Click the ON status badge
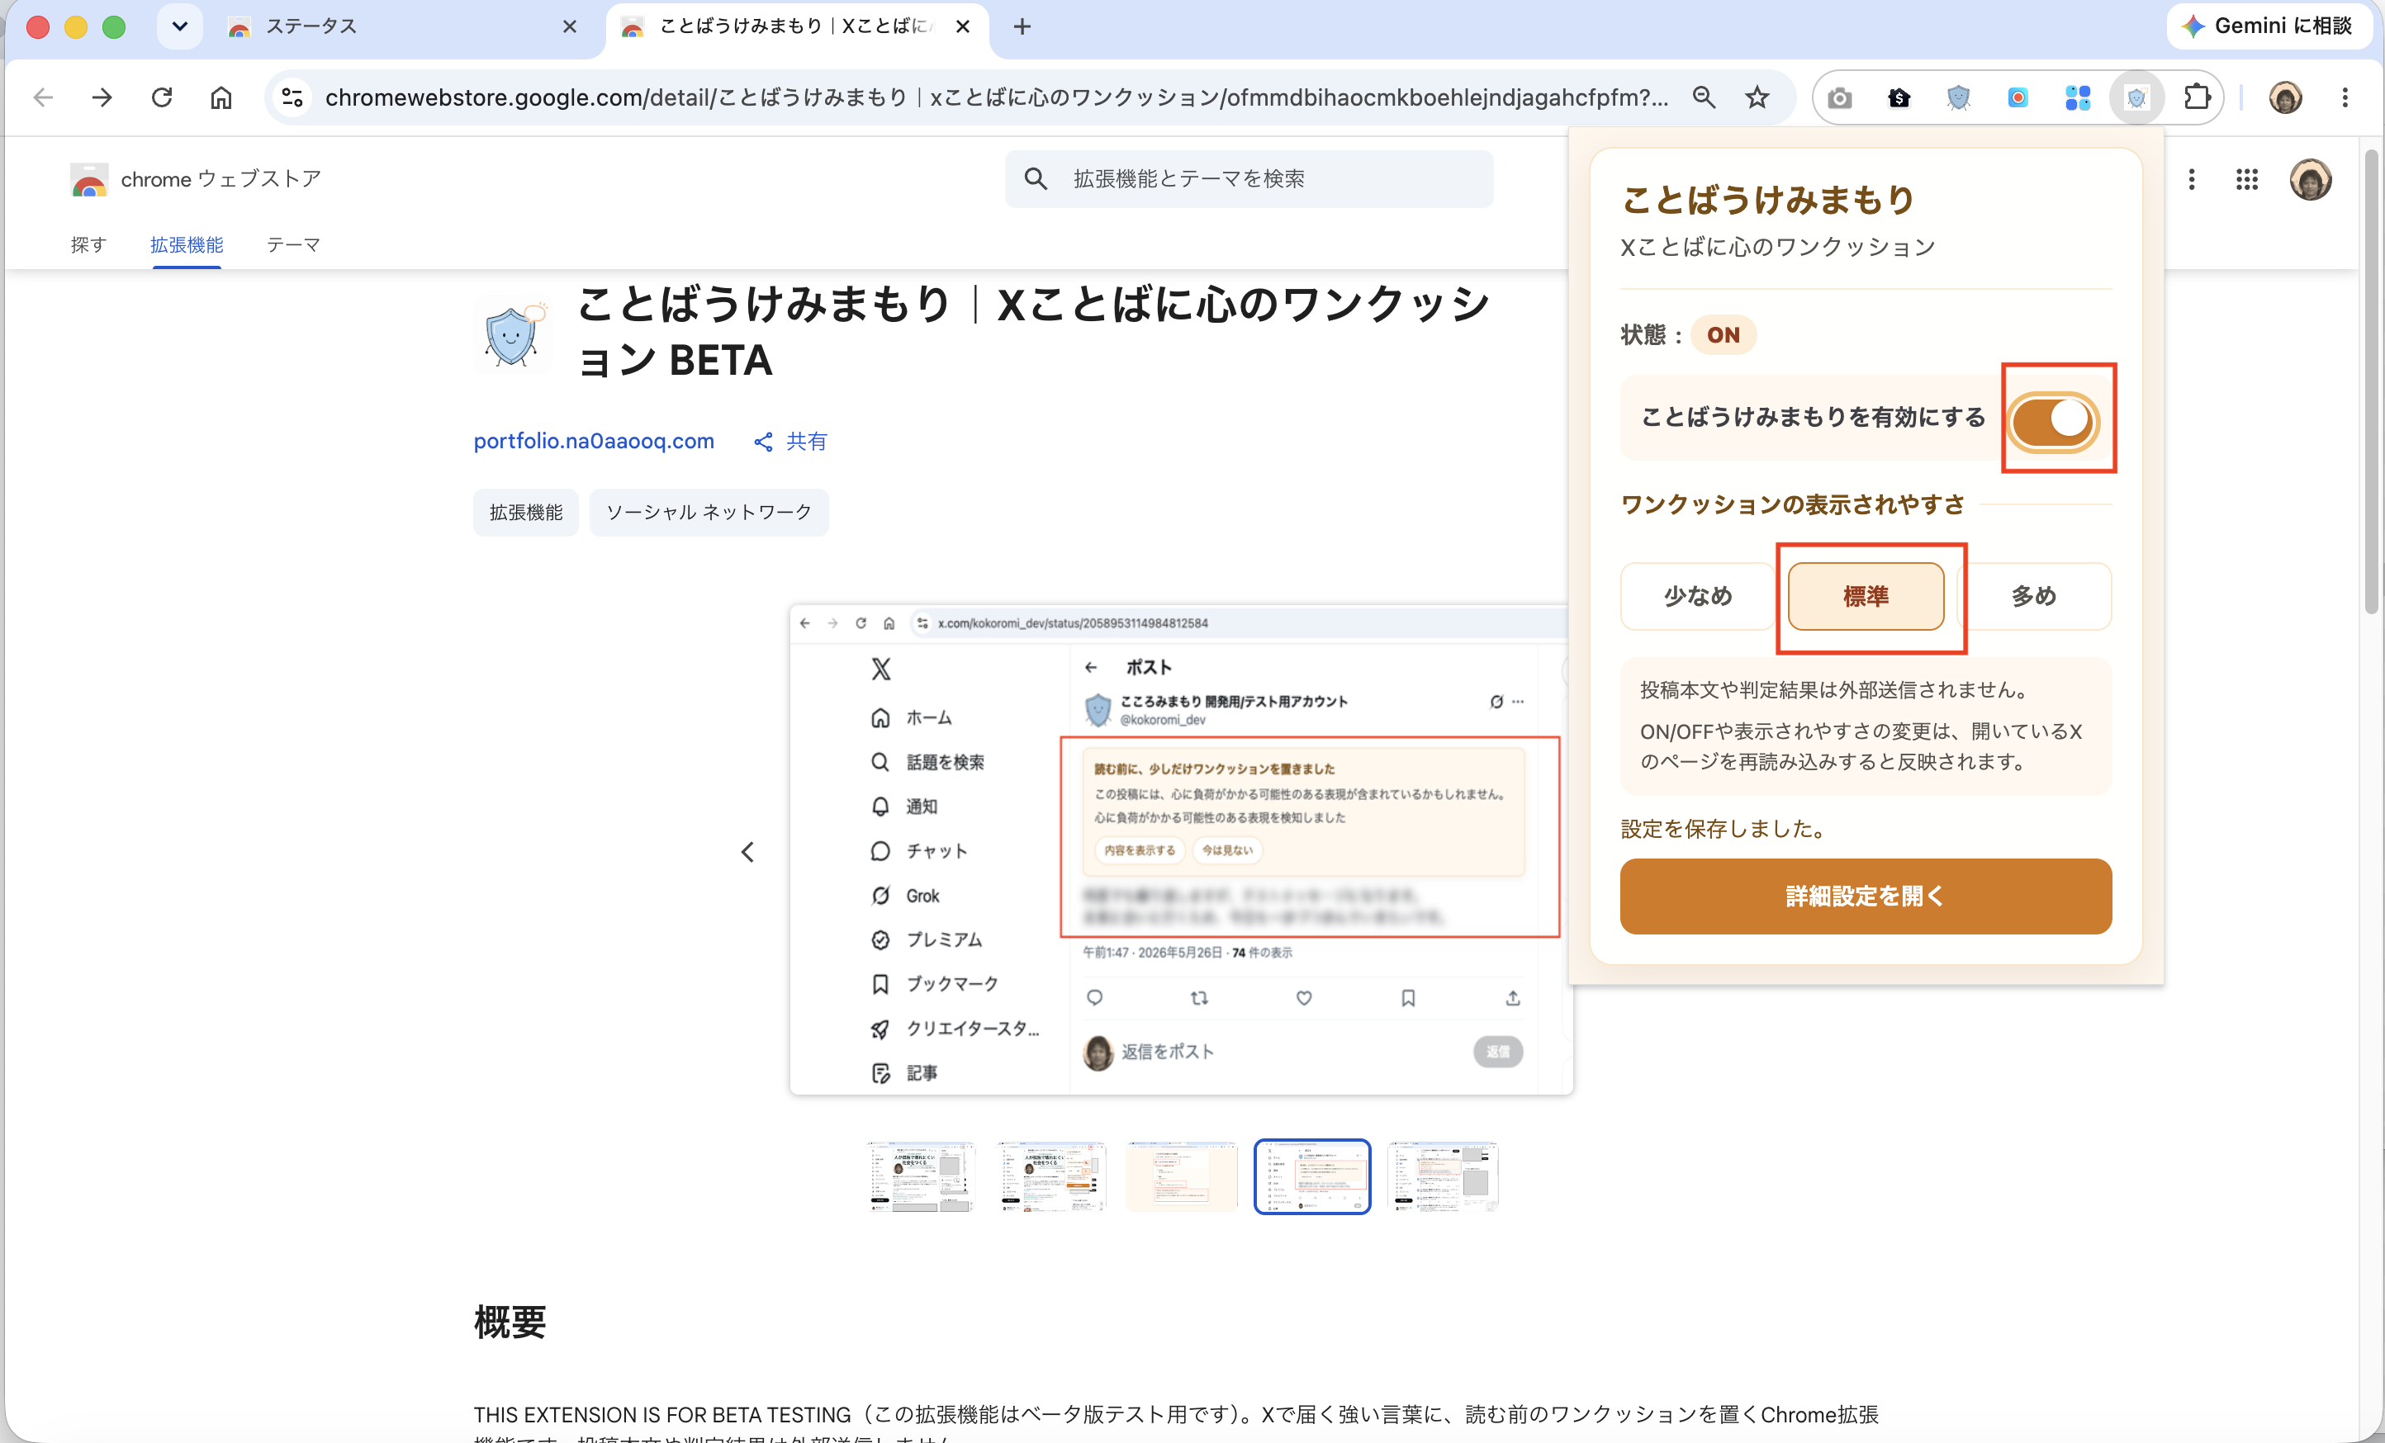This screenshot has width=2385, height=1443. (1723, 335)
